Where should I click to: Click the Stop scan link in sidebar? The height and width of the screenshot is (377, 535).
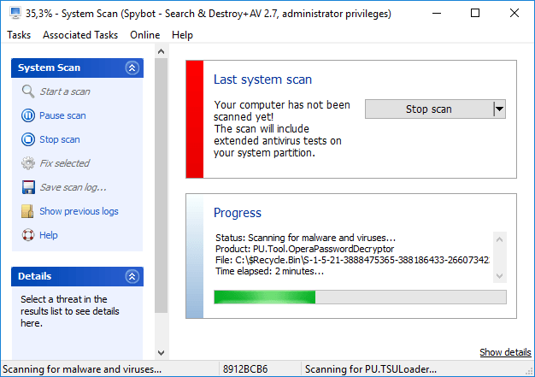coord(60,139)
